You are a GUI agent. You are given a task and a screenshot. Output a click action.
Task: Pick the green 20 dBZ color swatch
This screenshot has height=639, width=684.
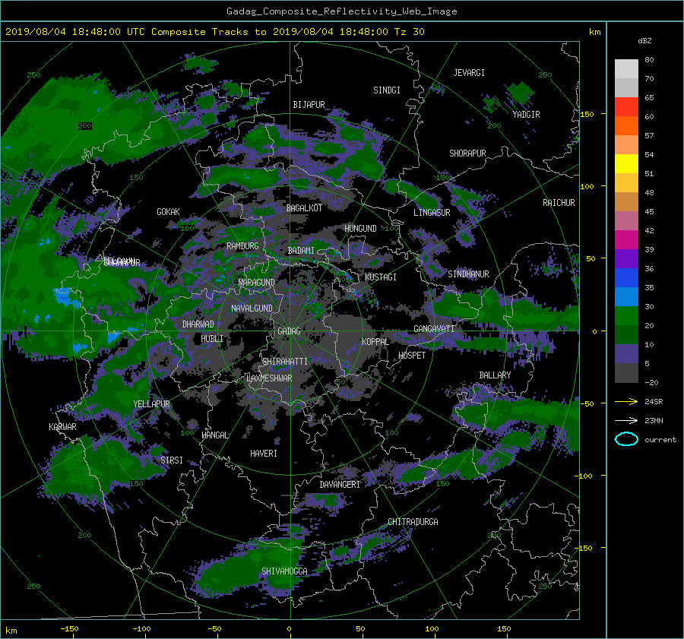[626, 316]
